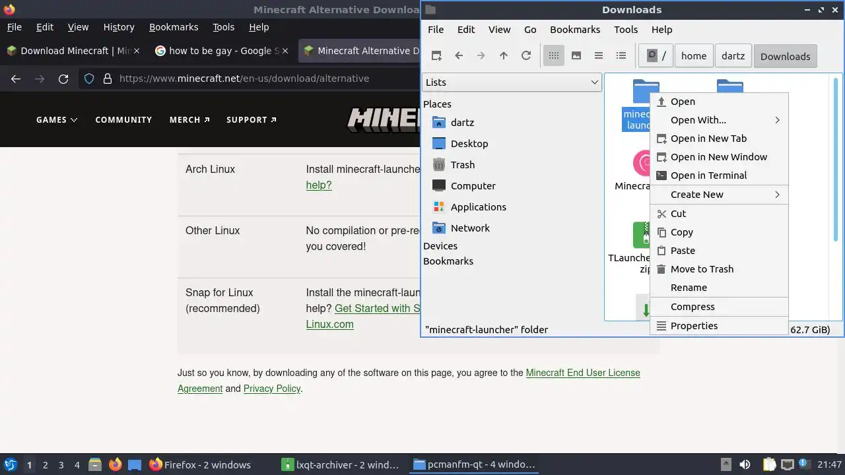Switch file manager to detailed list view
This screenshot has height=475, width=845.
(621, 56)
